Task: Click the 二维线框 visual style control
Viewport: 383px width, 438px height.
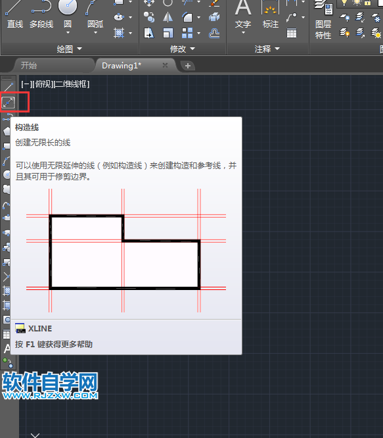Action: click(x=72, y=84)
